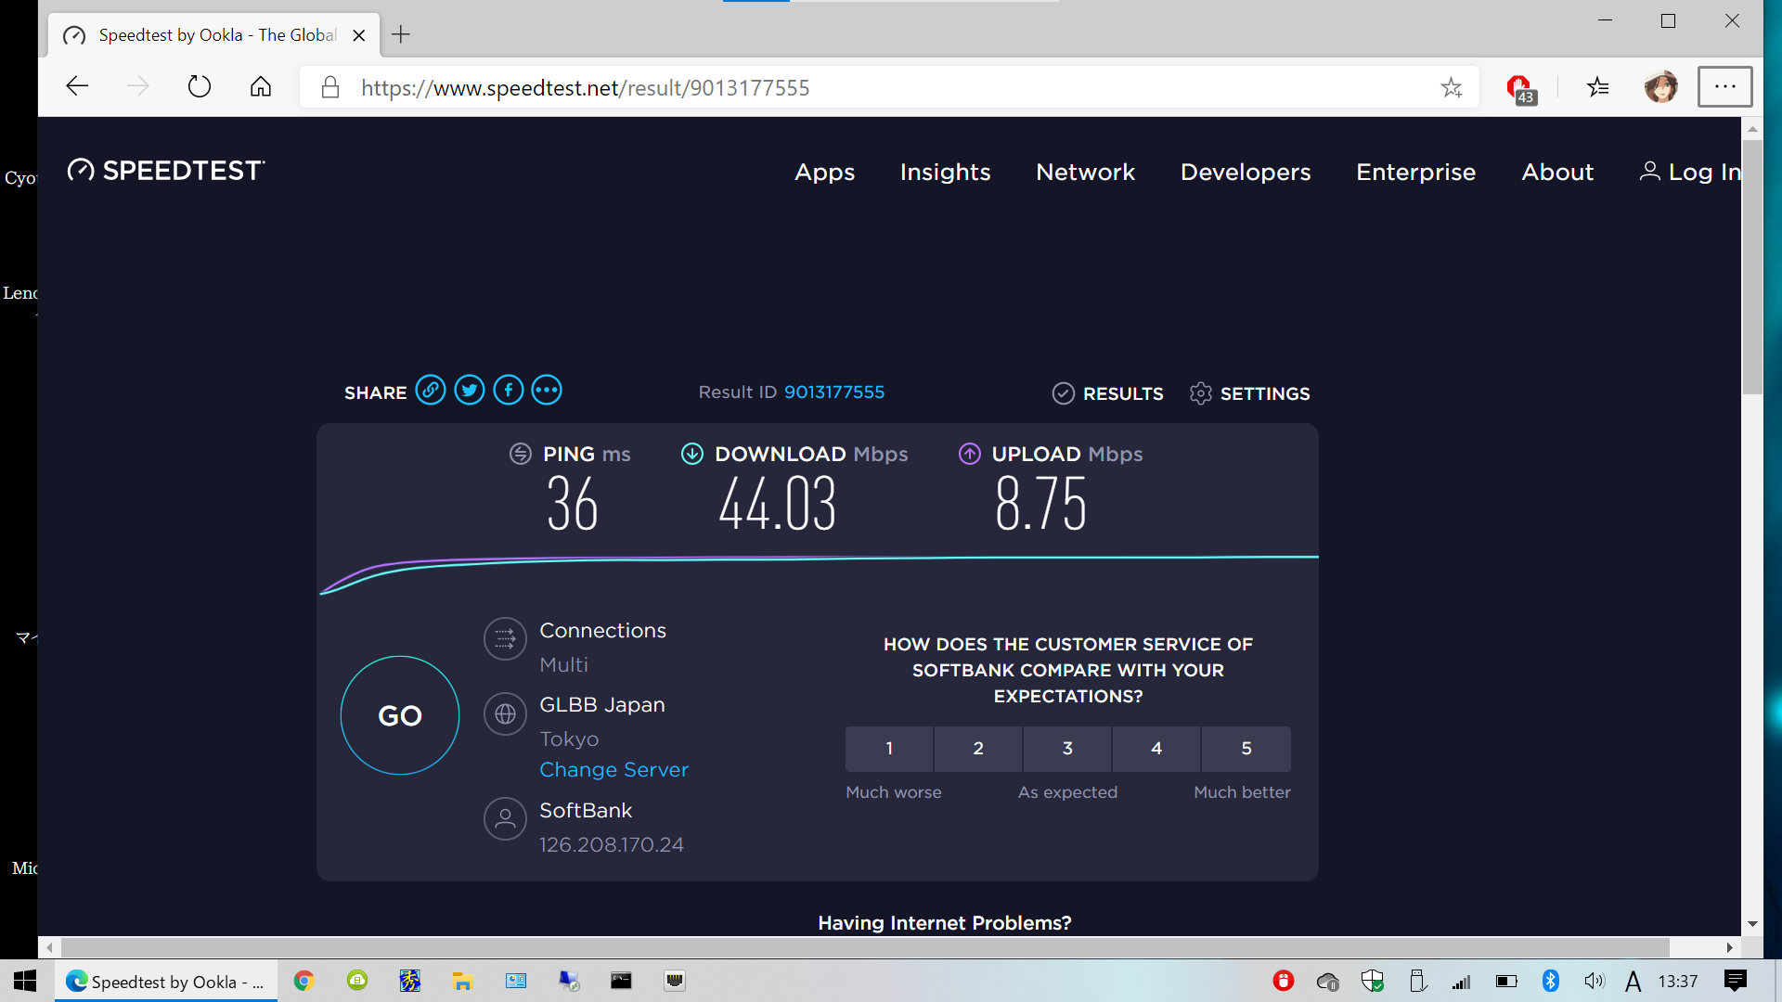
Task: Click the Results checkmark icon
Action: click(x=1063, y=393)
